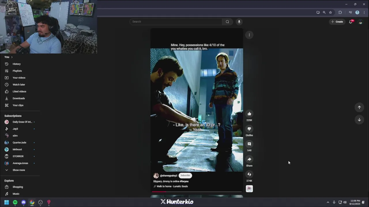This screenshot has height=207, width=369.
Task: Click the YouTube search magnifier button
Action: pyautogui.click(x=227, y=22)
